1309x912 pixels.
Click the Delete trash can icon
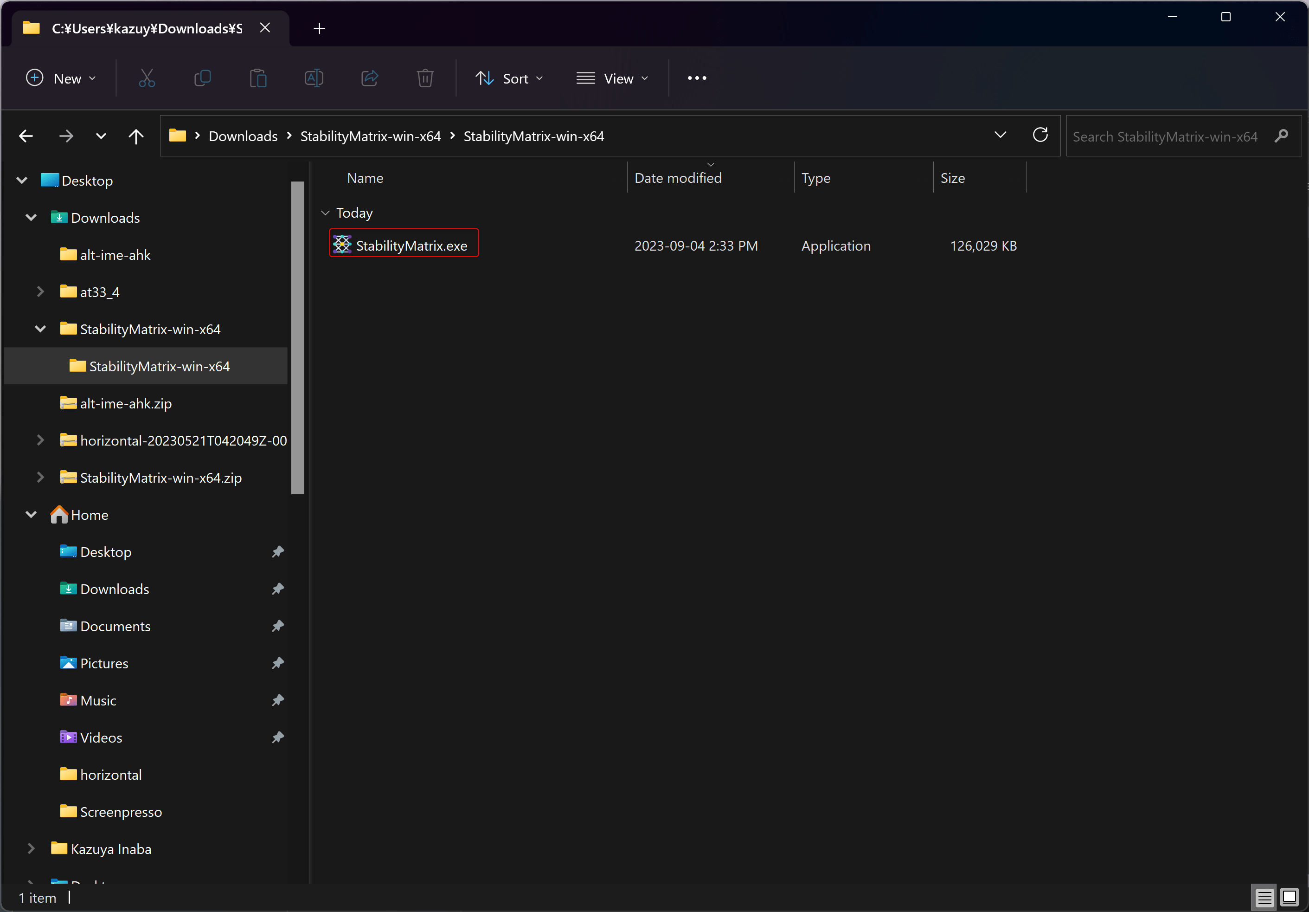coord(425,78)
